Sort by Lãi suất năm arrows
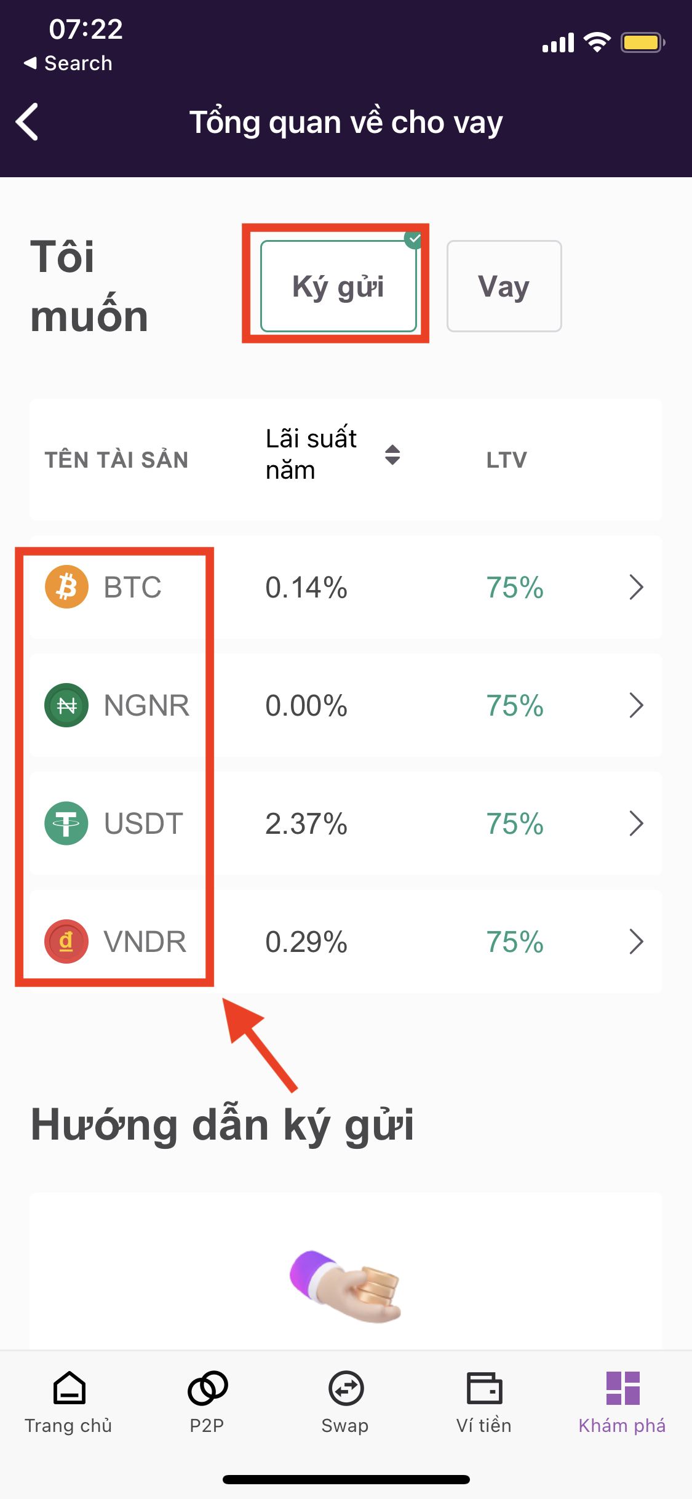The height and width of the screenshot is (1499, 692). tap(392, 455)
